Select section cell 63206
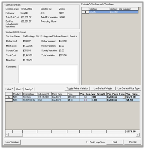Viewport: 145px width, 149px height. (99, 12)
